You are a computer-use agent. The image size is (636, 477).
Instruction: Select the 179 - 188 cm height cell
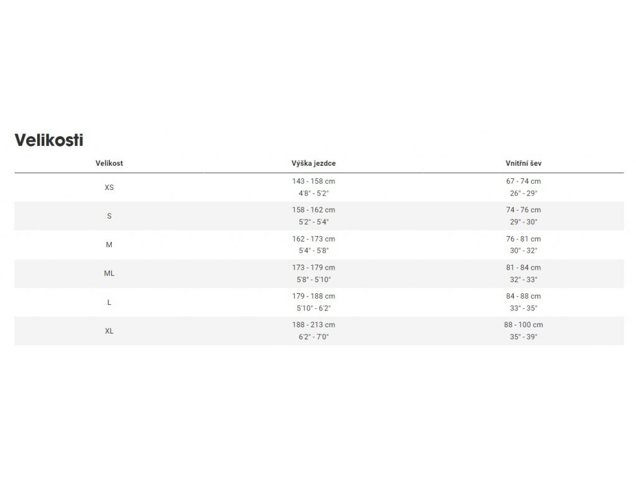coord(314,302)
